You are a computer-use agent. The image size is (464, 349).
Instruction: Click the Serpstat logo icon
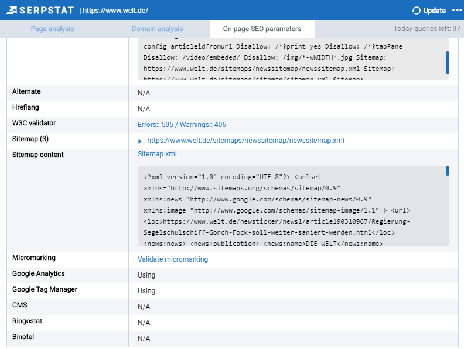click(12, 11)
